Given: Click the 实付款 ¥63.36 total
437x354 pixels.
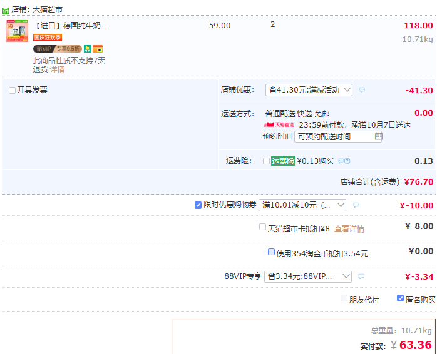Looking at the screenshot, I should tap(411, 345).
